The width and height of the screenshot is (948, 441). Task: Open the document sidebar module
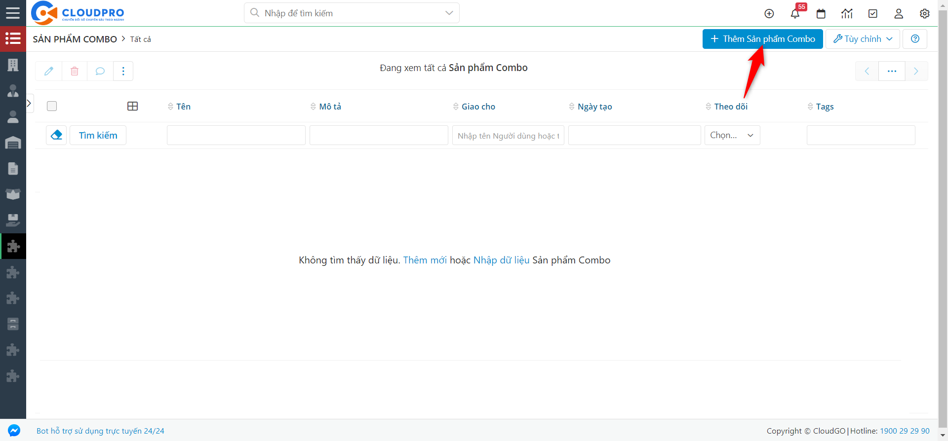coord(13,168)
